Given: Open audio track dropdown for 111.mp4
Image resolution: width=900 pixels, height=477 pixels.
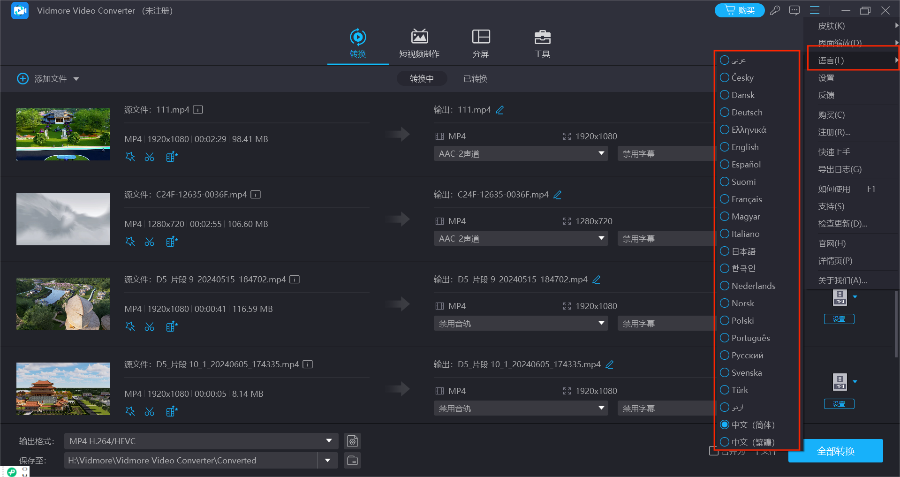Looking at the screenshot, I should click(x=521, y=154).
